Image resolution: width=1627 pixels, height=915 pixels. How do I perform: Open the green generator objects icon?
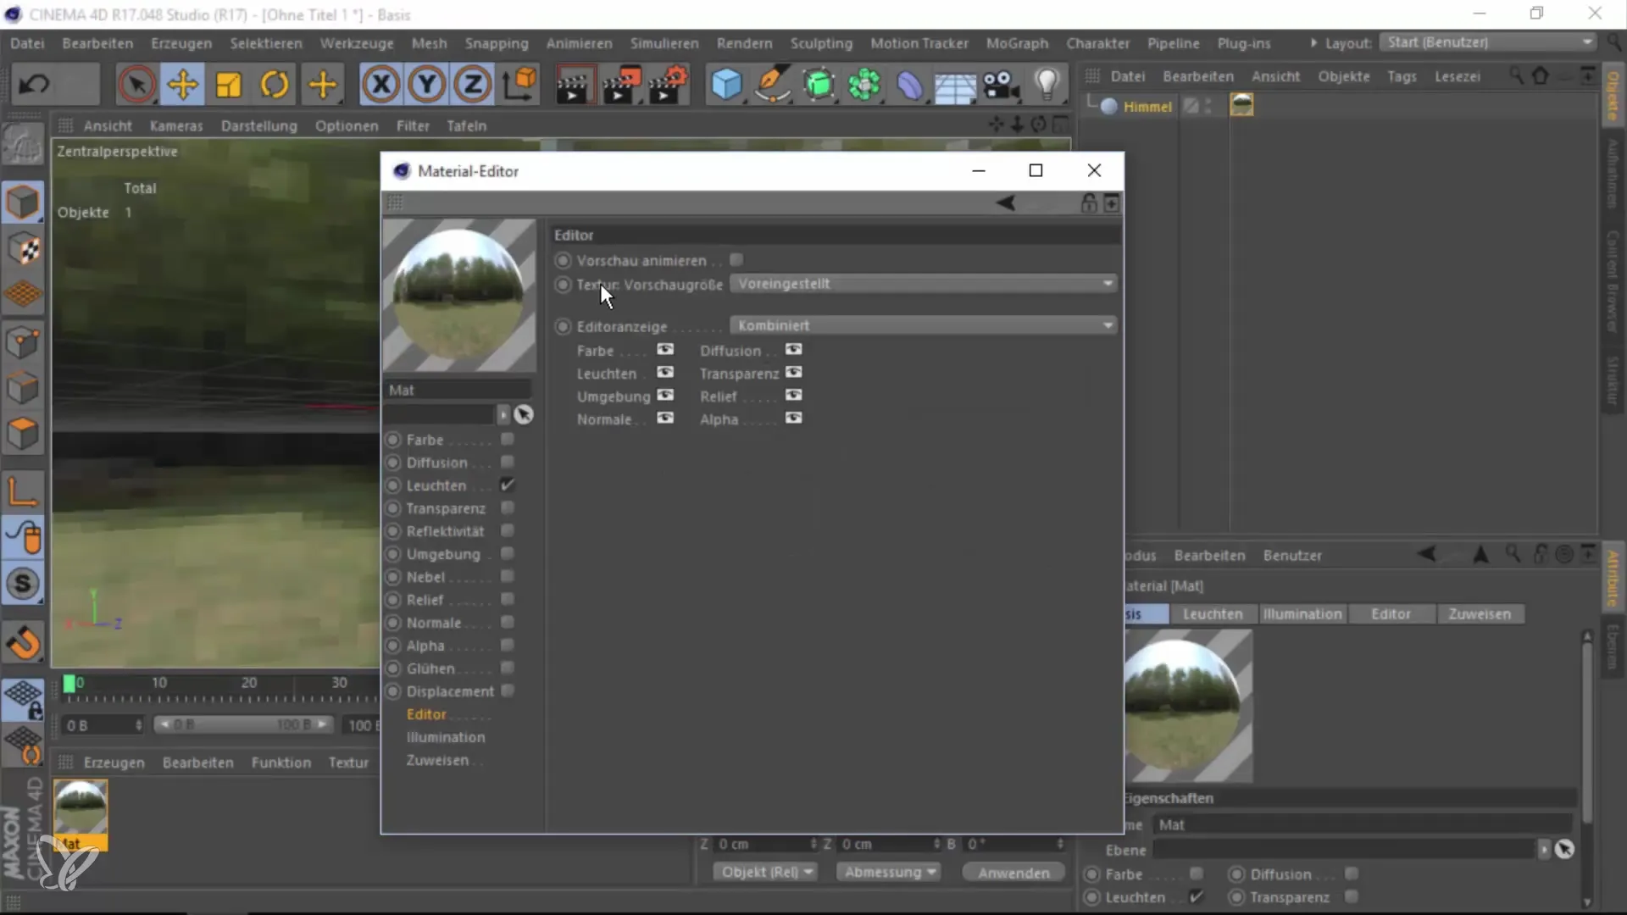coord(819,84)
